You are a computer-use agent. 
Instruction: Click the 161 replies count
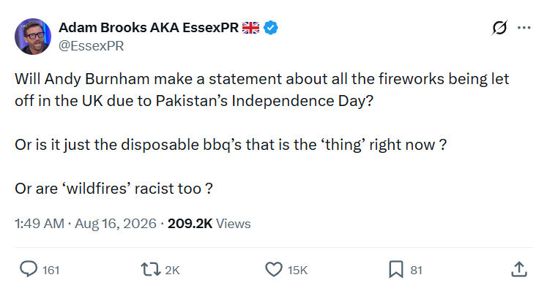(x=51, y=270)
